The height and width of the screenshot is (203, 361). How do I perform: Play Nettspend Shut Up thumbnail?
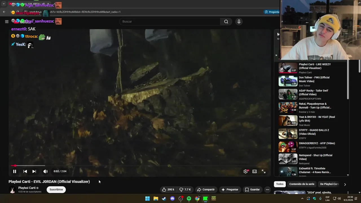(x=288, y=159)
